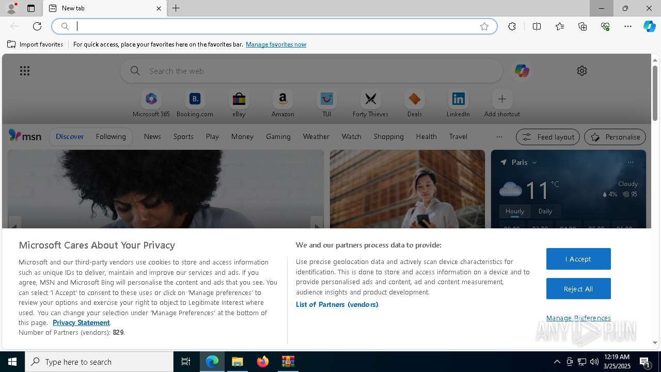Open Manage Preferences link
Viewport: 661px width, 372px height.
[x=578, y=318]
